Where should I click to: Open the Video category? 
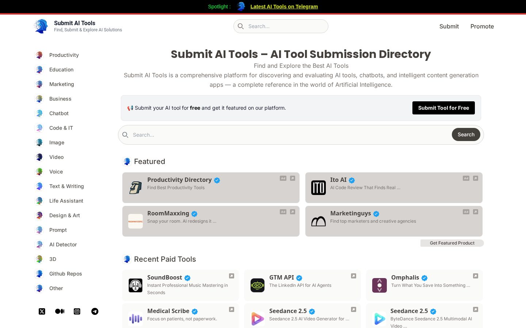[56, 157]
